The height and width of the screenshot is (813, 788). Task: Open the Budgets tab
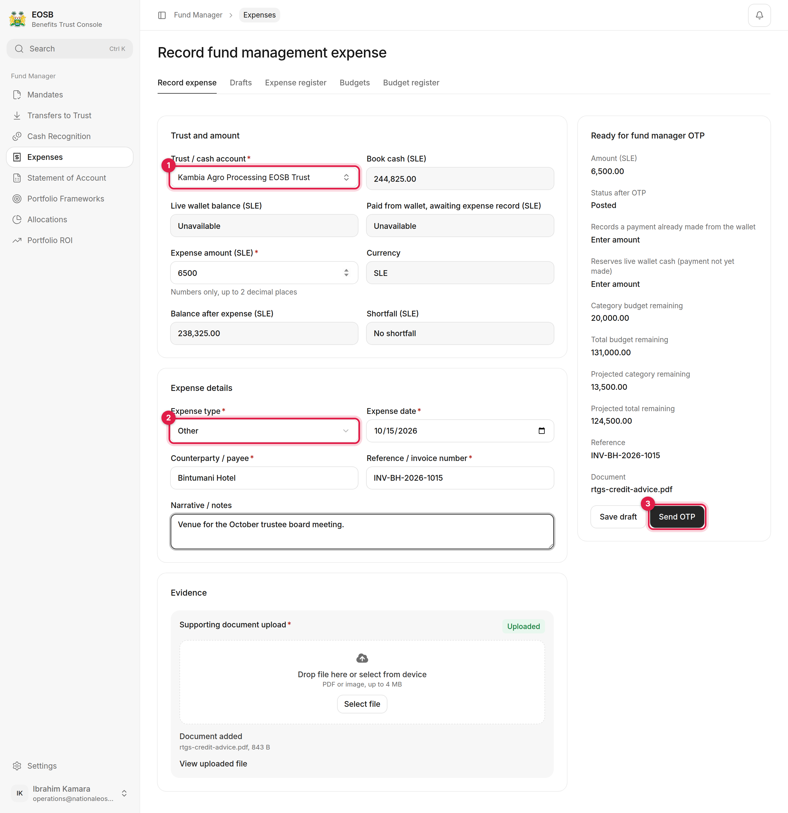coord(354,83)
